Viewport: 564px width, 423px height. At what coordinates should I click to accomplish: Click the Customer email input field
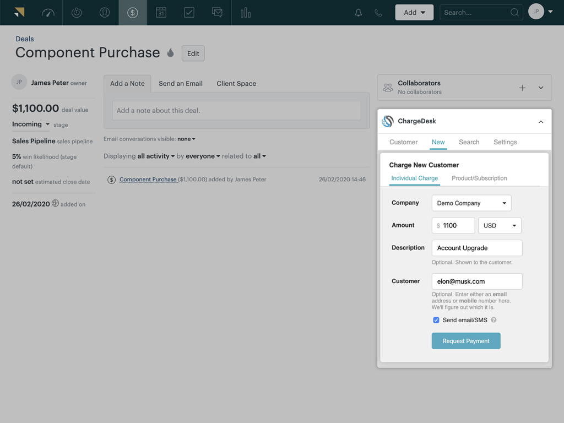tap(476, 281)
